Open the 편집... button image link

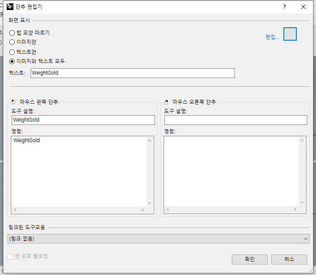[x=272, y=37]
